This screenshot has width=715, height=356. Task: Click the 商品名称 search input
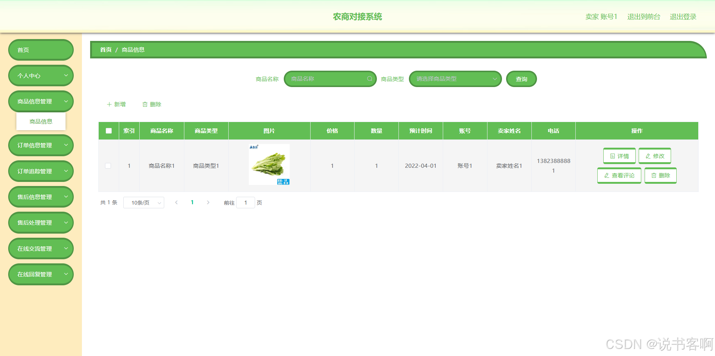(330, 79)
